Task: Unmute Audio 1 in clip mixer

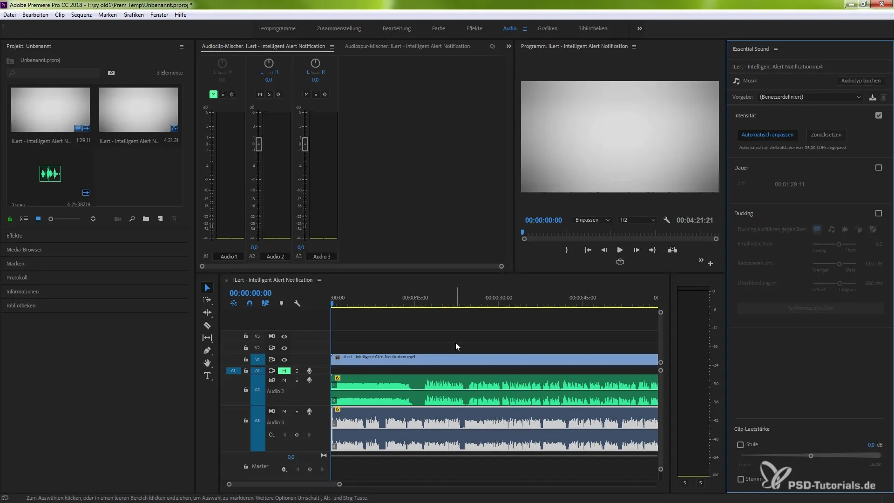Action: [213, 95]
